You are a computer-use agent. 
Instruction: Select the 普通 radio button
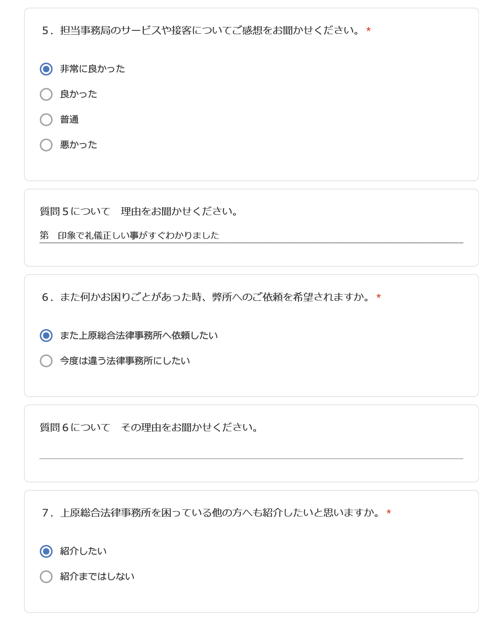[x=46, y=119]
